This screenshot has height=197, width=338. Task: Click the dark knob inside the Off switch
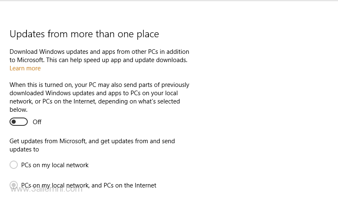pos(15,122)
